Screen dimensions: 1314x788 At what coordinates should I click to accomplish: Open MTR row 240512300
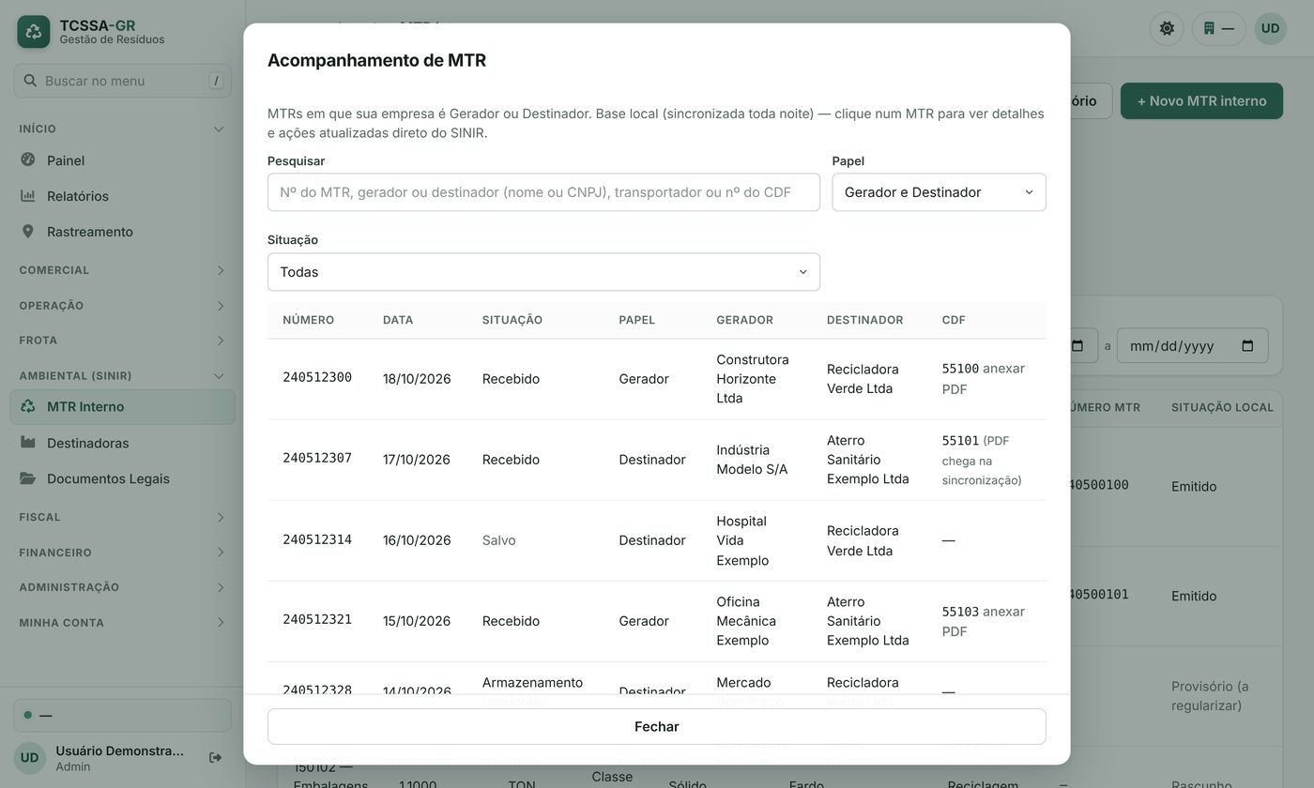pos(656,379)
